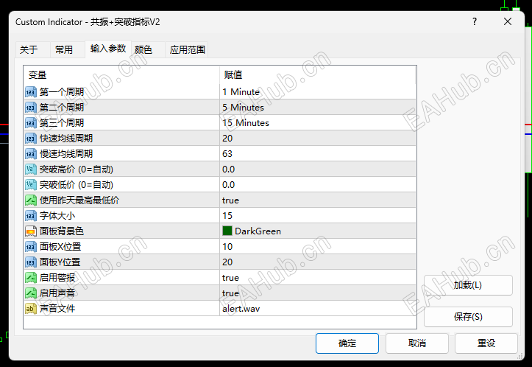
Task: Select the 面板X位置 variable name
Action: click(x=60, y=247)
